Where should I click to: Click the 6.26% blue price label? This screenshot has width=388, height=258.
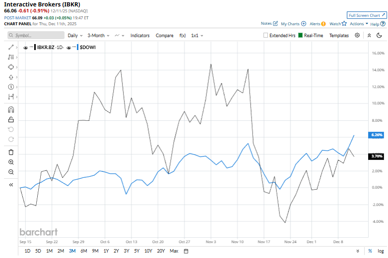point(376,135)
